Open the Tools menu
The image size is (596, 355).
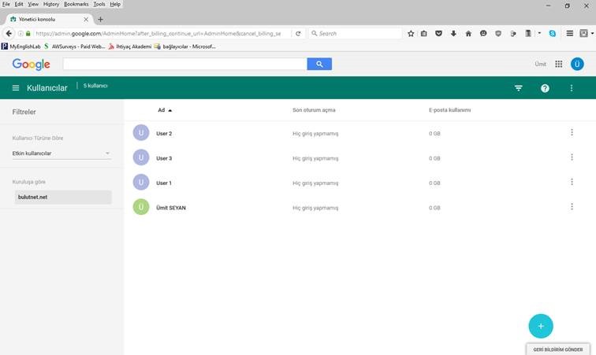(99, 4)
